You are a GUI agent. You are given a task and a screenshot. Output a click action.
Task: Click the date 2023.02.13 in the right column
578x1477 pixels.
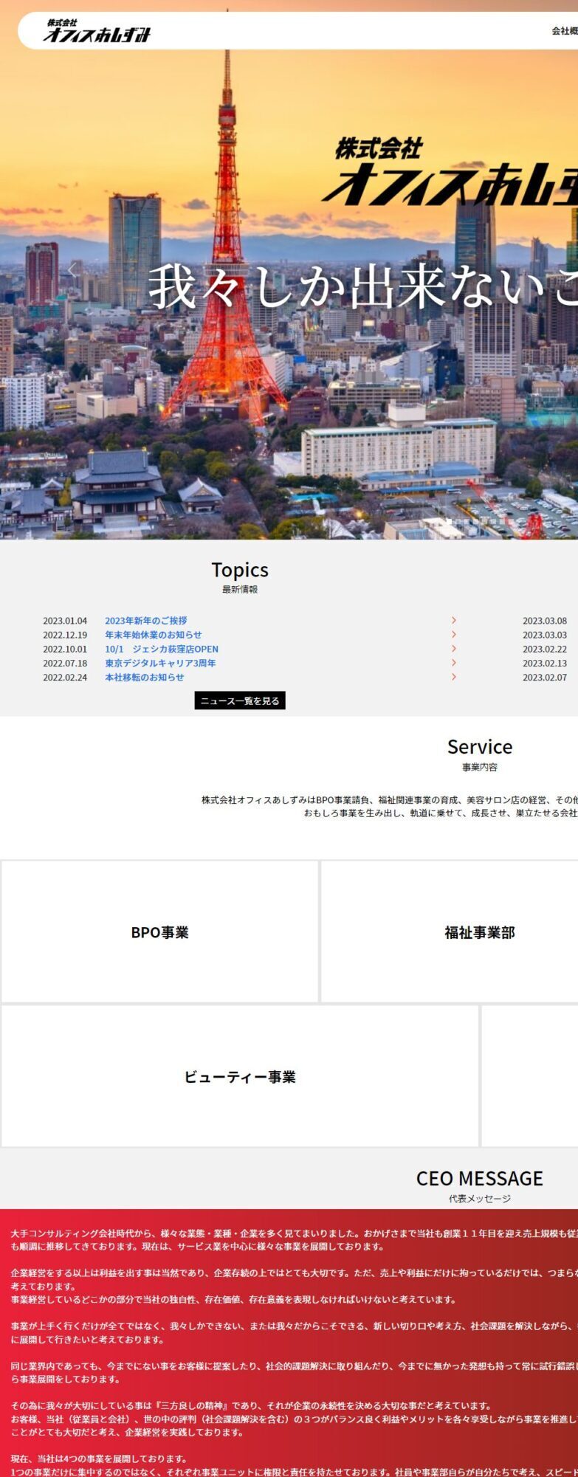tap(545, 663)
